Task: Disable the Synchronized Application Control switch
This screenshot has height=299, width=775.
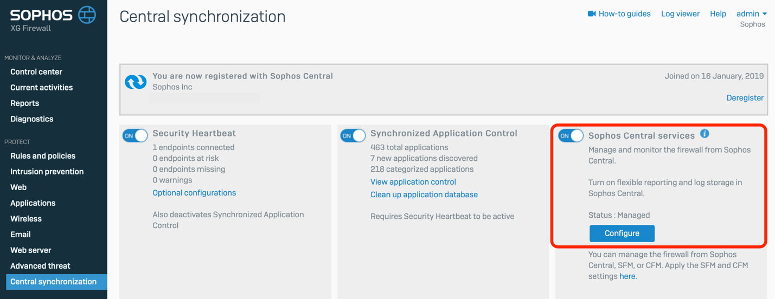Action: pyautogui.click(x=353, y=135)
